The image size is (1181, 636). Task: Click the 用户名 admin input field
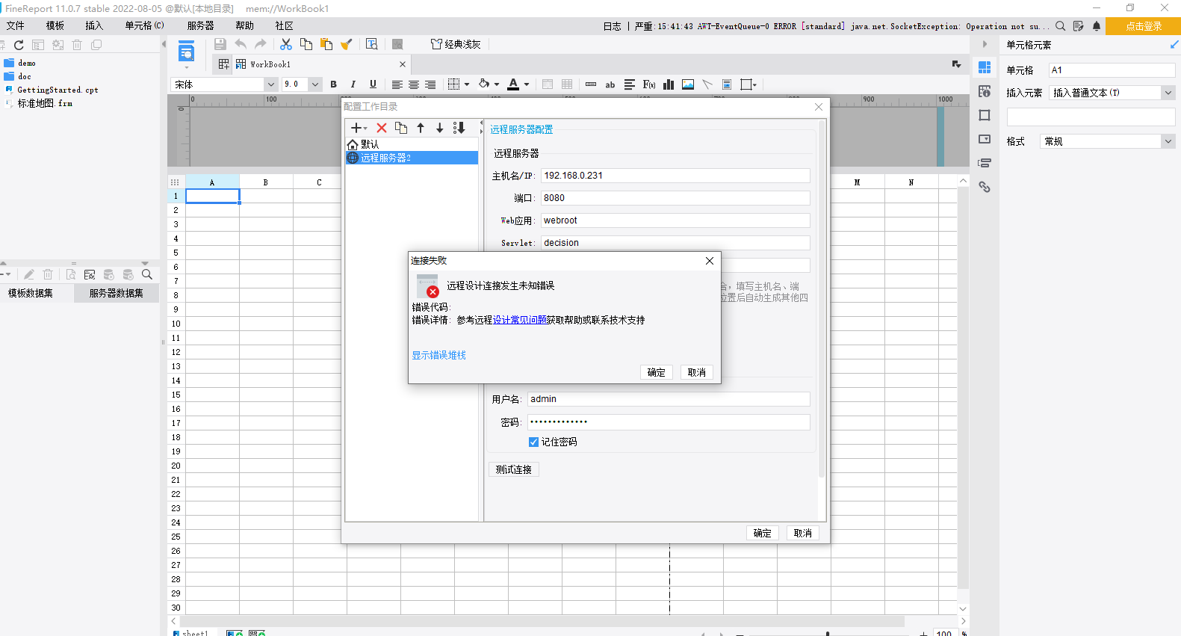pyautogui.click(x=669, y=399)
